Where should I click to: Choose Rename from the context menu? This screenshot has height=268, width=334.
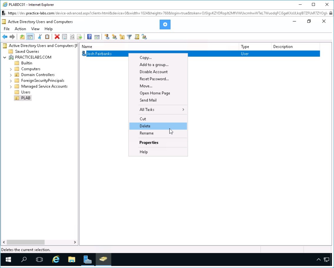[x=158, y=133]
